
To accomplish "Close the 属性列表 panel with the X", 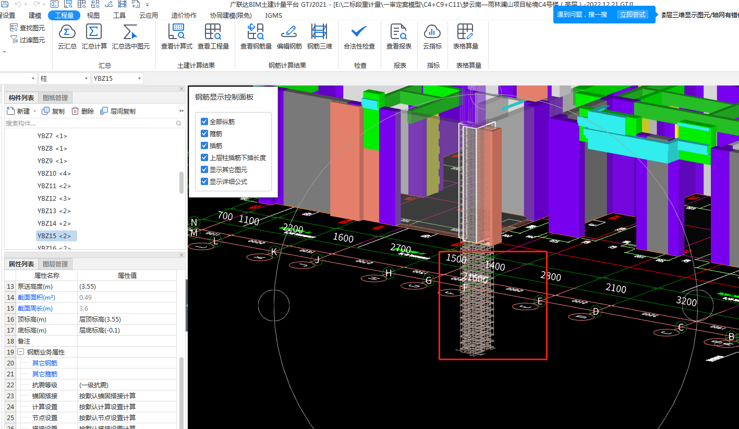I will [181, 255].
